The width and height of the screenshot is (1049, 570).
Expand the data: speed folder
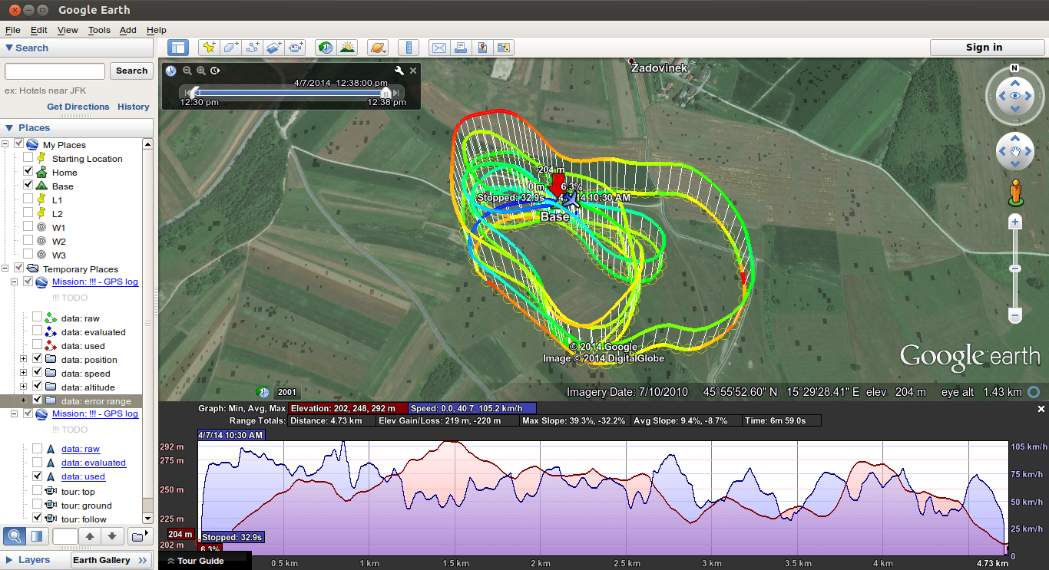click(24, 373)
